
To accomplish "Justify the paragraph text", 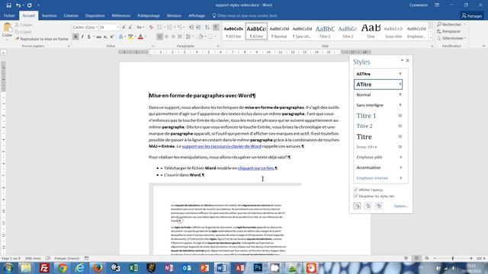I will (x=180, y=37).
